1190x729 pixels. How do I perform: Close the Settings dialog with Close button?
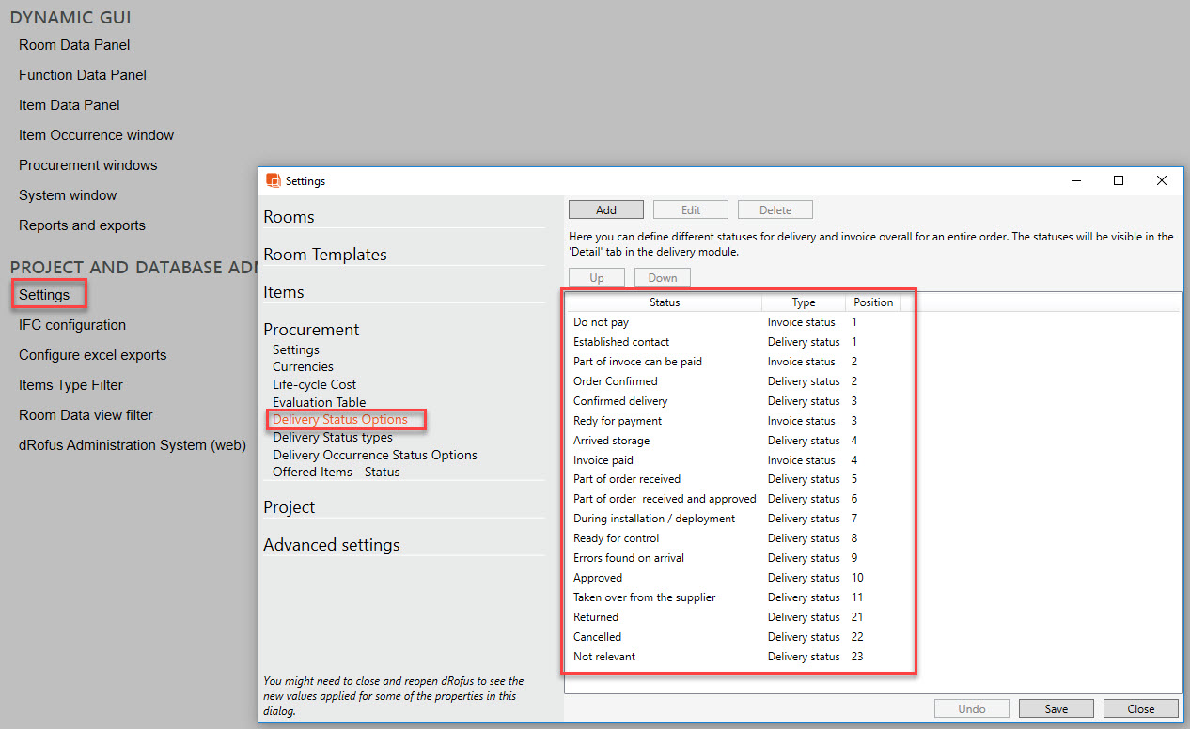[x=1141, y=709]
